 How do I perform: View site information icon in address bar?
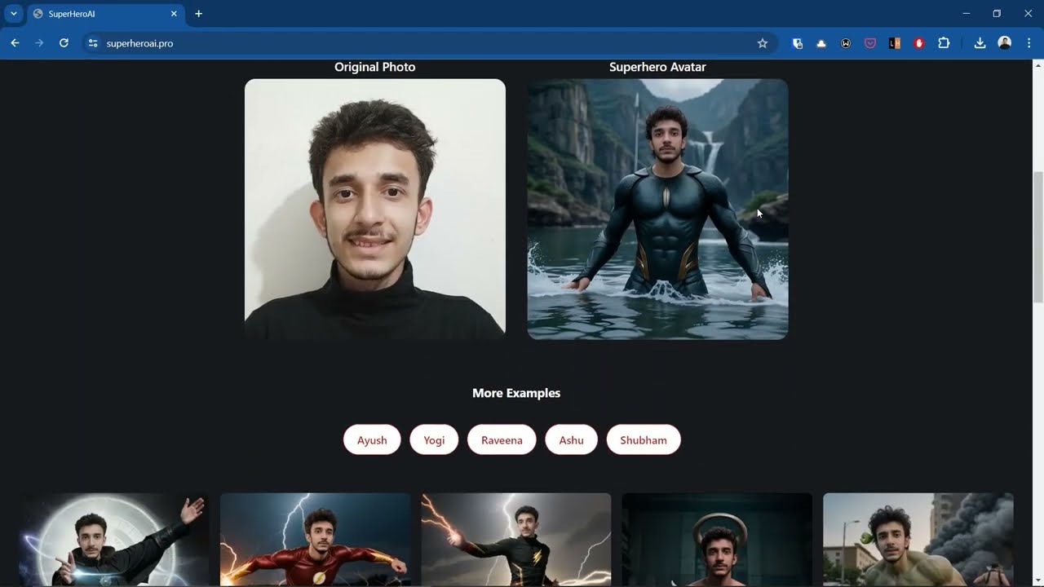(x=93, y=43)
